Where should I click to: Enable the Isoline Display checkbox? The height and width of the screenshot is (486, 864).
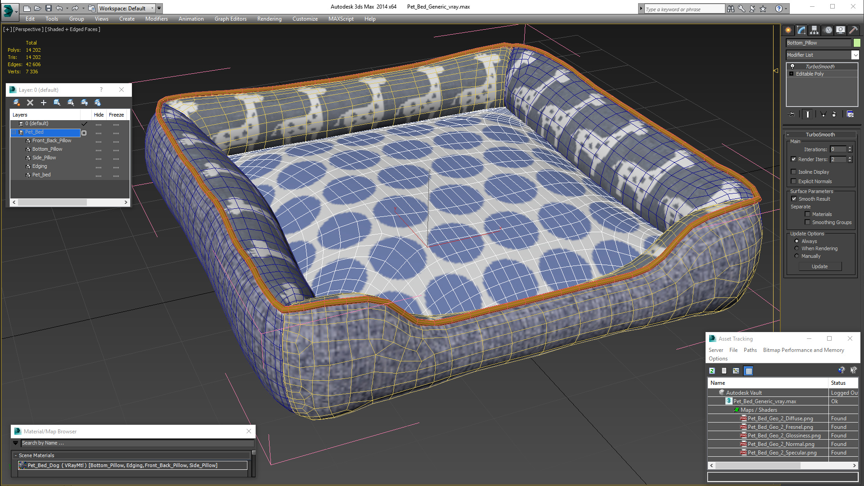pos(794,172)
